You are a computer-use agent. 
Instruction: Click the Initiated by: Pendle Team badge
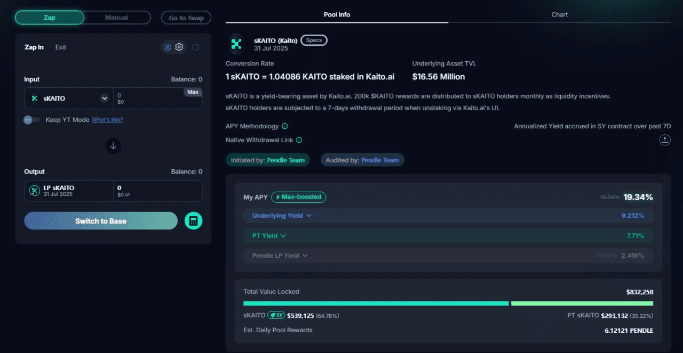(x=268, y=160)
